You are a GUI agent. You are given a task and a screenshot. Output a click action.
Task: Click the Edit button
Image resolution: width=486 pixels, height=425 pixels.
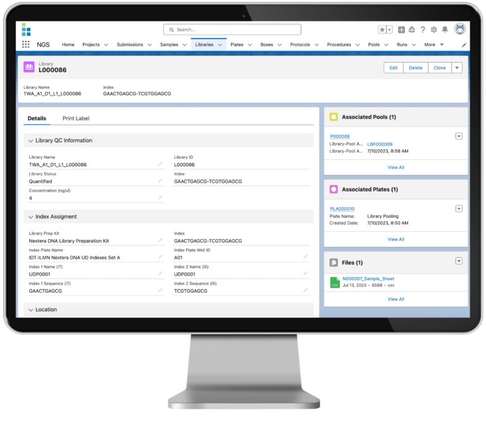[394, 68]
